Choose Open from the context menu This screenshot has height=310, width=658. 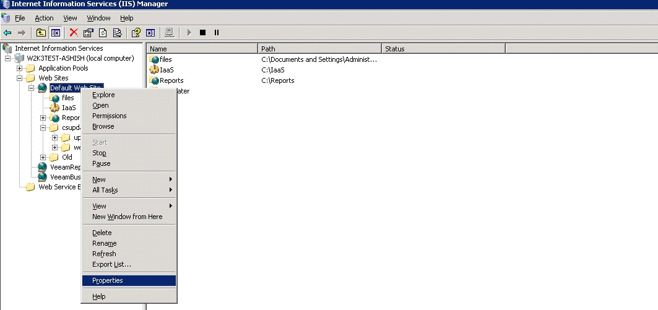129,105
